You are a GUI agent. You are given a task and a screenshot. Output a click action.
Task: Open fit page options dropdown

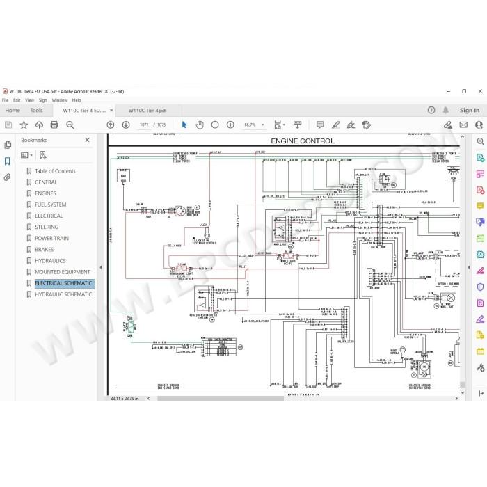(x=280, y=125)
